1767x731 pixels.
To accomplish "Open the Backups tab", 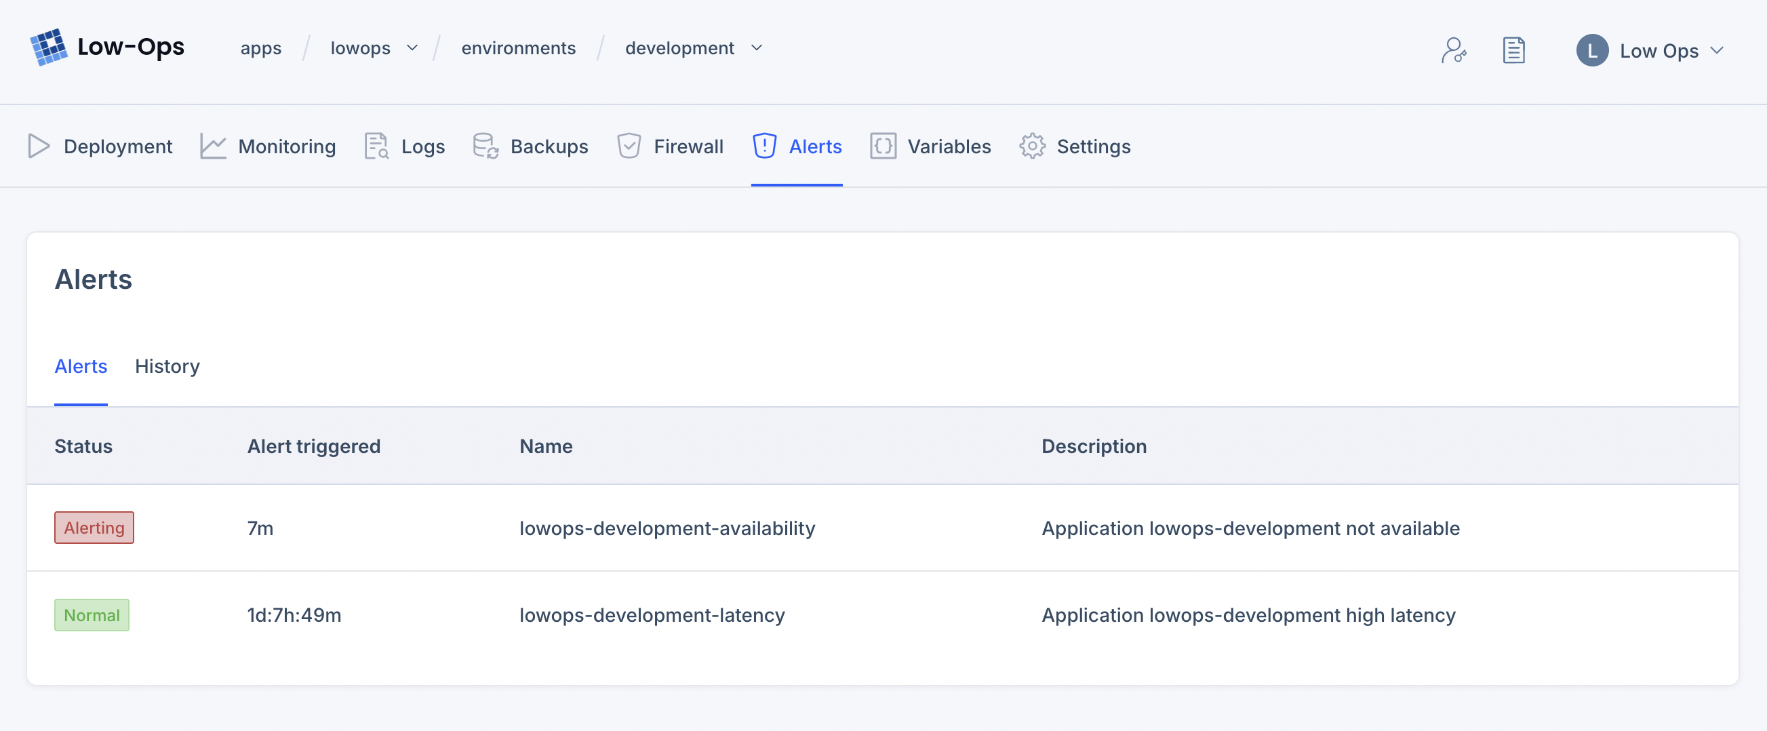I will (x=530, y=146).
